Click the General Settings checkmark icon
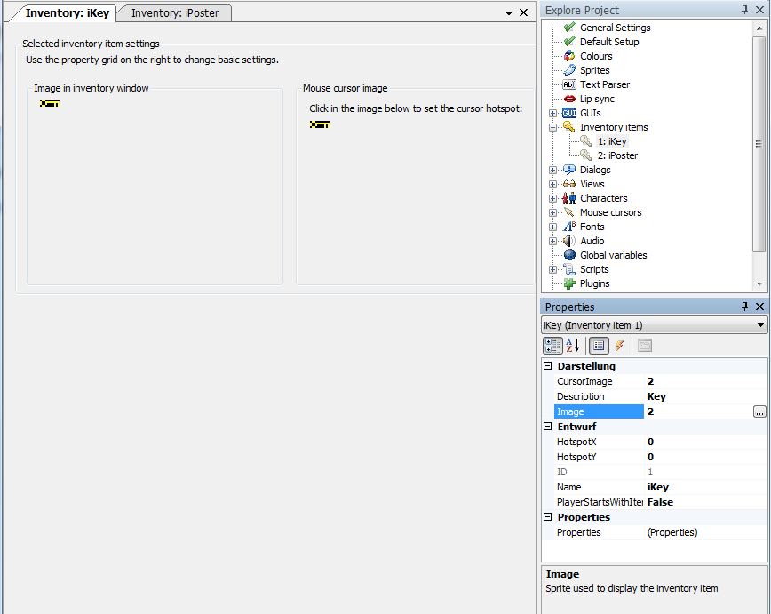Screen dimensions: 771x614 [568, 28]
